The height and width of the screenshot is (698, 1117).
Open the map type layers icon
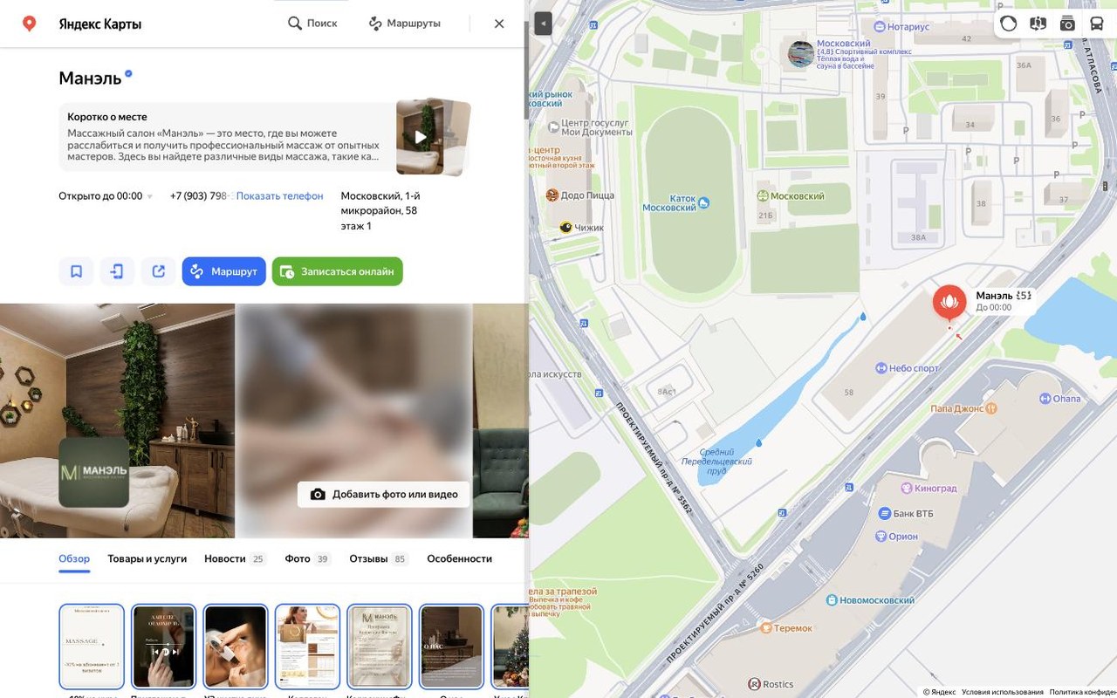[1038, 24]
